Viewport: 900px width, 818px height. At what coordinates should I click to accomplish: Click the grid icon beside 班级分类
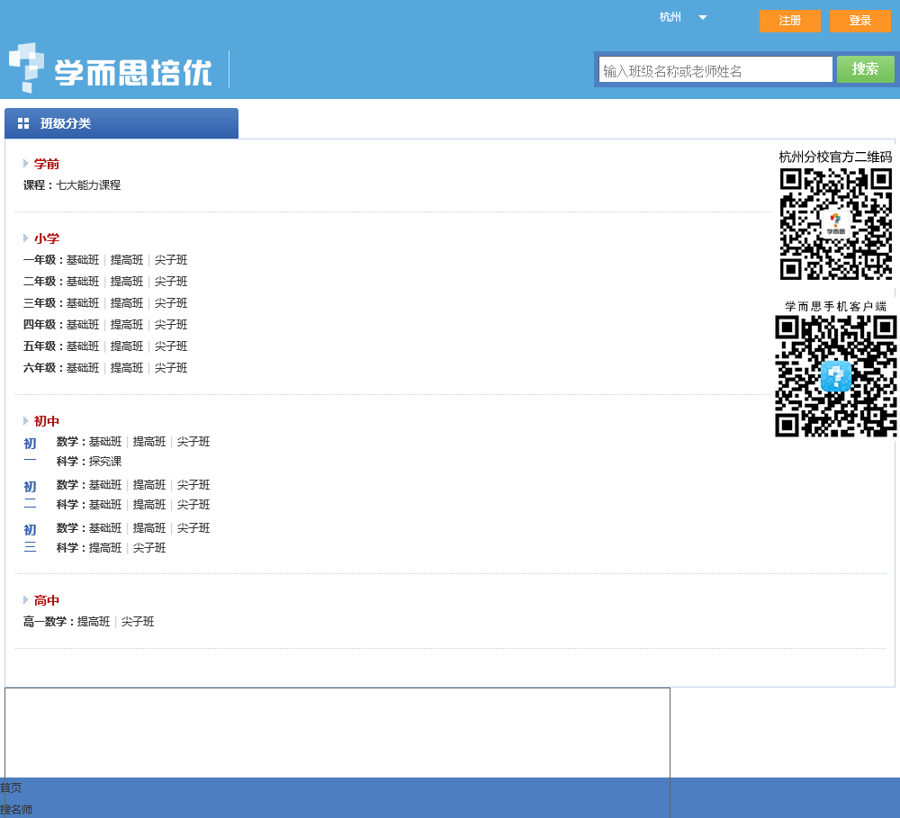[x=23, y=123]
